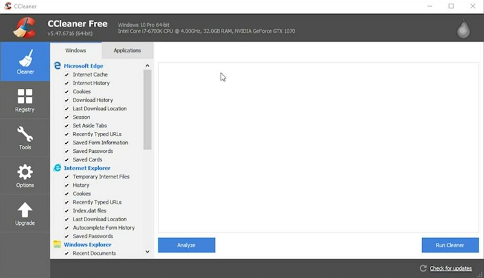
Task: Uncheck Edge Internet Cache checkbox
Action: (x=67, y=74)
